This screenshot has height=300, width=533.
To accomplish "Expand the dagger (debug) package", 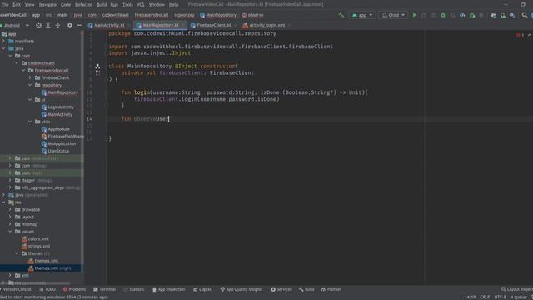I will tap(10, 180).
